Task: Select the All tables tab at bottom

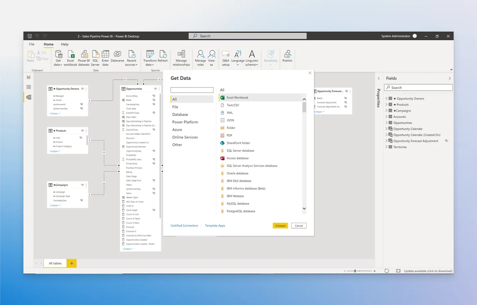Action: click(x=55, y=263)
